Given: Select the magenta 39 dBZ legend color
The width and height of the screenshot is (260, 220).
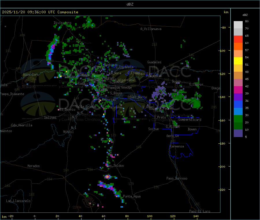Looking at the screenshot, I should [238, 90].
